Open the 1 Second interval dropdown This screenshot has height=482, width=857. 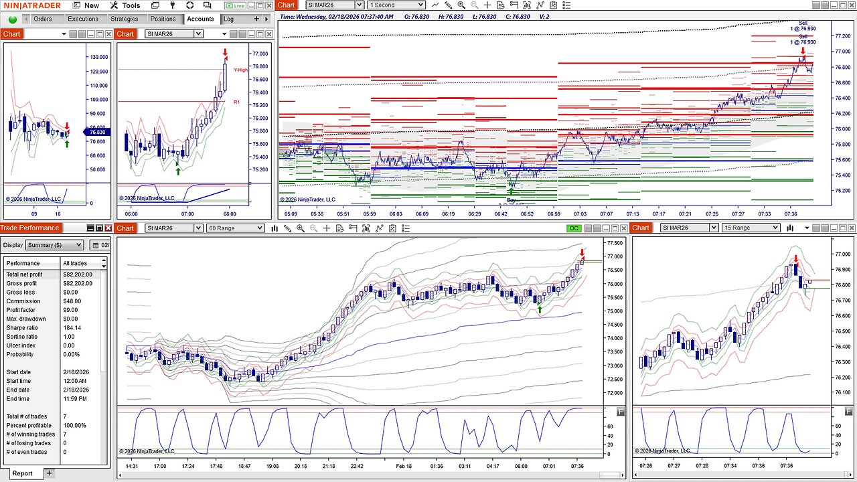397,5
